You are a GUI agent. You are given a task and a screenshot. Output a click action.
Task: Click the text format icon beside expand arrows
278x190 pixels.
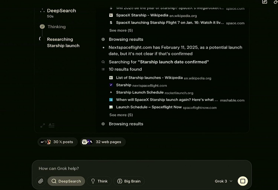[52, 125]
